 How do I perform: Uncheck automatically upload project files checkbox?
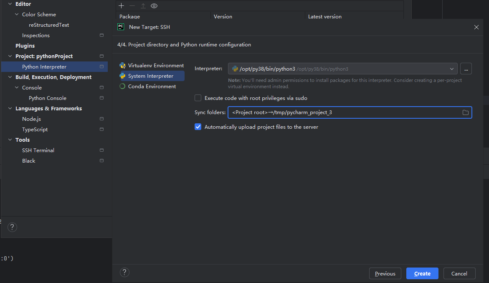point(198,127)
